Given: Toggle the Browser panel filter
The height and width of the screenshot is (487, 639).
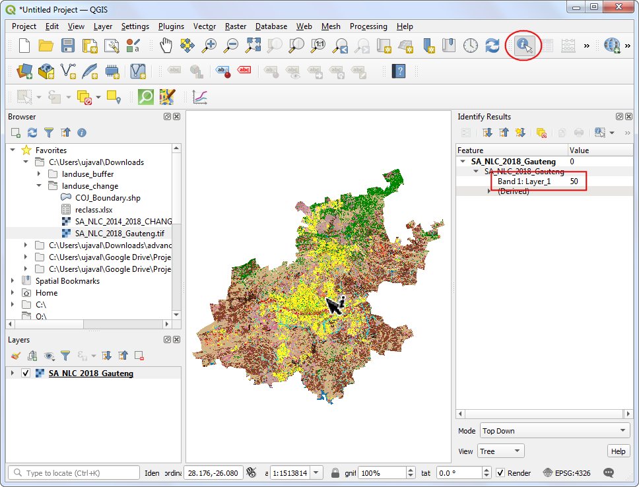Looking at the screenshot, I should click(x=50, y=133).
